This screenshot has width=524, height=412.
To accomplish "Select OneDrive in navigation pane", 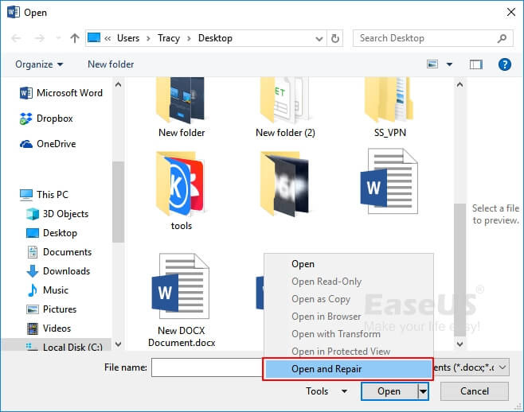I will tap(48, 144).
